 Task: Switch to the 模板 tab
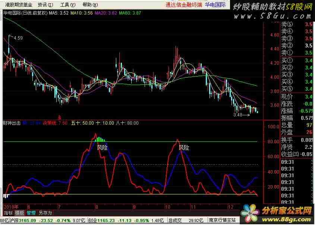[19, 213]
